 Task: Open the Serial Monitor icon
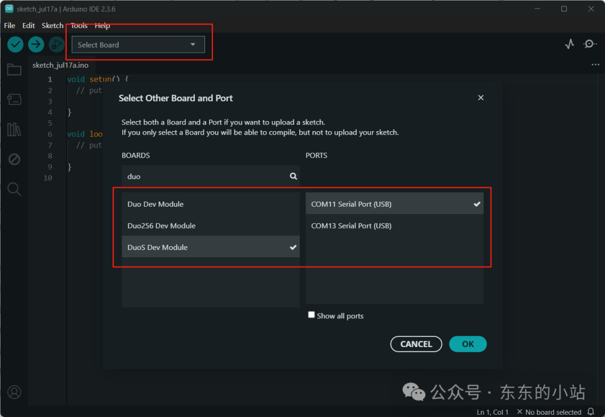point(589,44)
